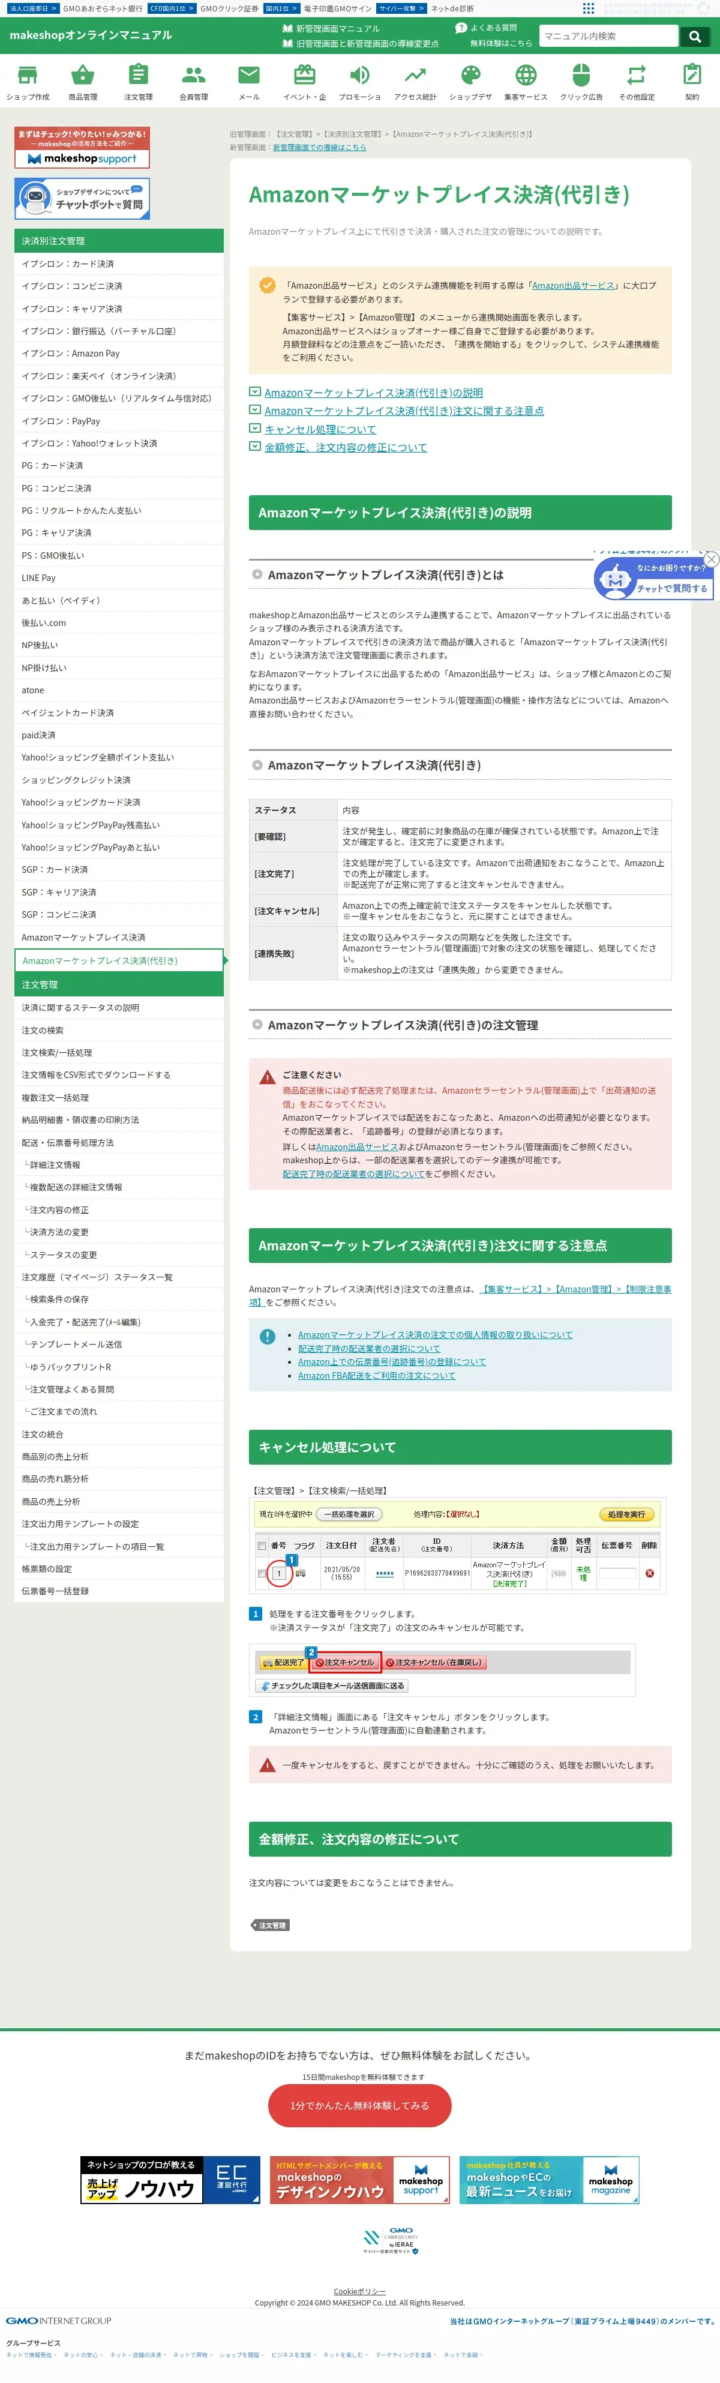Click the search magnifier button
Screen dimensions: 720x2383
tap(694, 36)
